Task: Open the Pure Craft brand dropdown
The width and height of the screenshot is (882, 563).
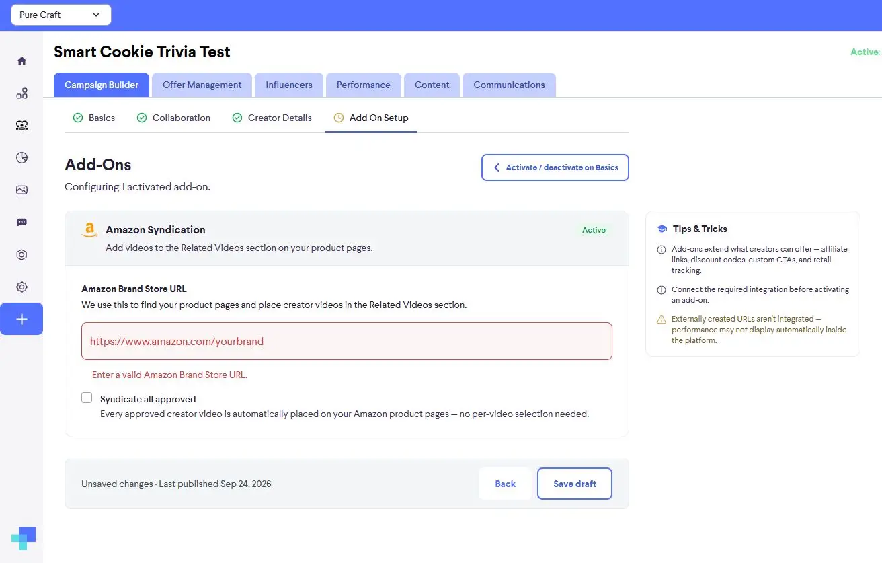Action: click(x=61, y=15)
